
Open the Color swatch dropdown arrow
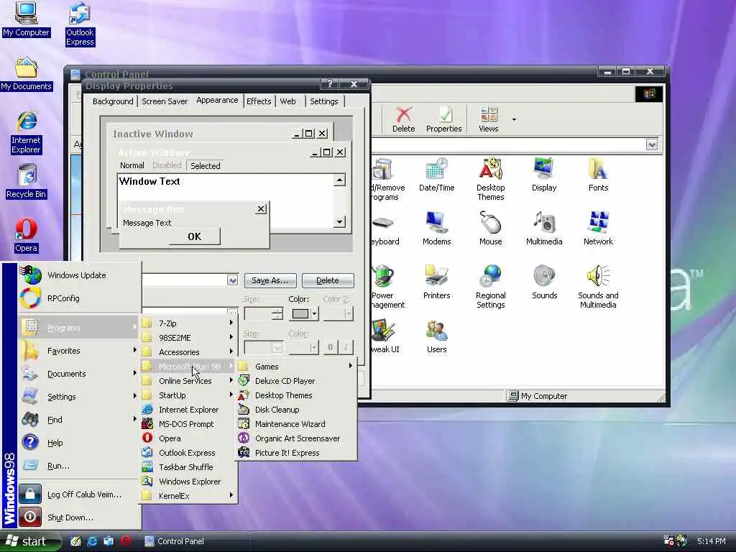pyautogui.click(x=315, y=313)
